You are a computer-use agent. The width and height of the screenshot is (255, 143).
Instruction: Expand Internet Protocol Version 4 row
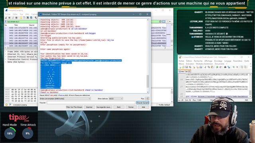(x=6, y=57)
